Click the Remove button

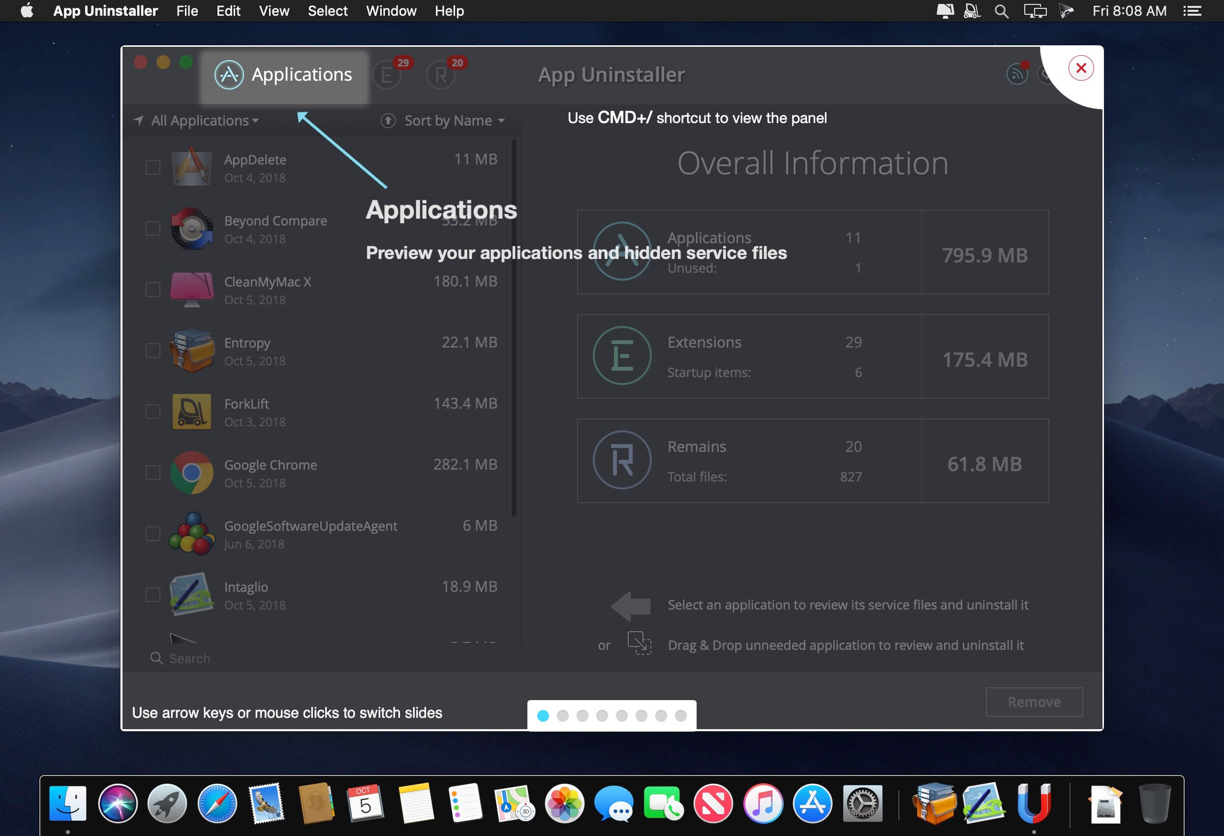tap(1034, 702)
